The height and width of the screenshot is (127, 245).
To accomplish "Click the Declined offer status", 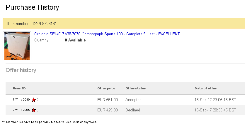I will [133, 110].
